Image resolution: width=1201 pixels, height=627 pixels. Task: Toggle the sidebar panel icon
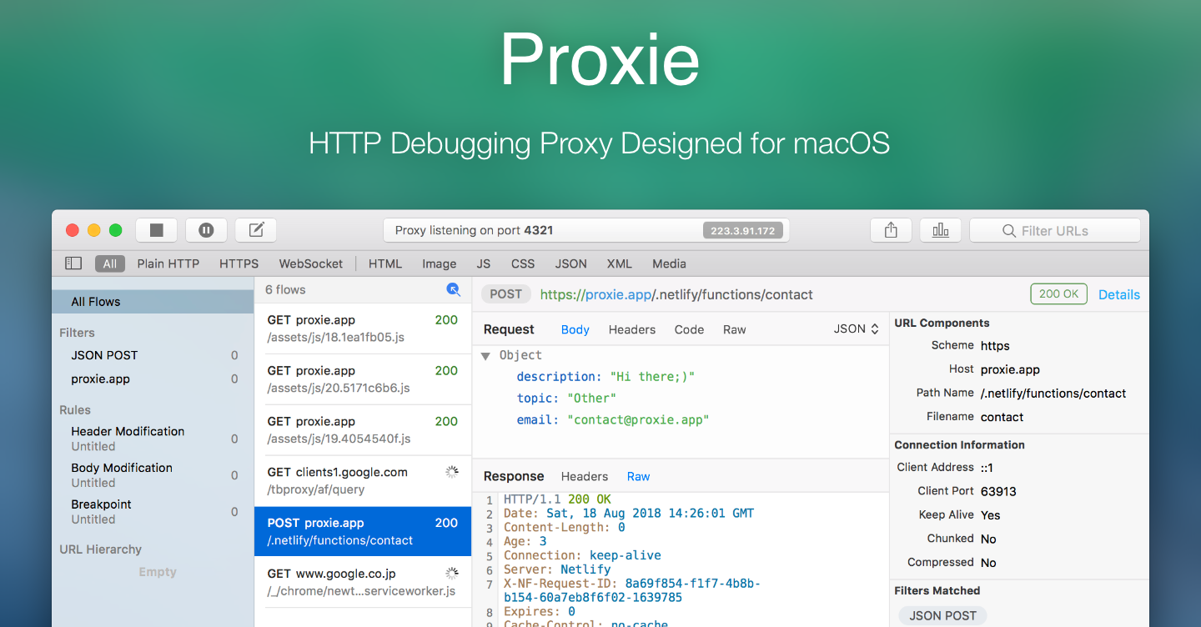pos(73,263)
